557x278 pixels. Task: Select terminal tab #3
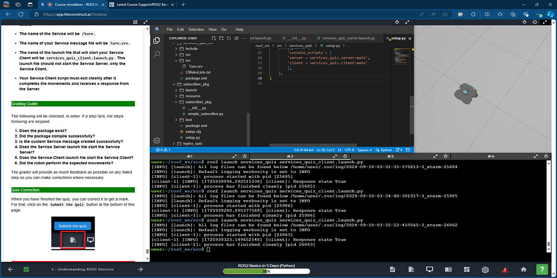pyautogui.click(x=390, y=156)
